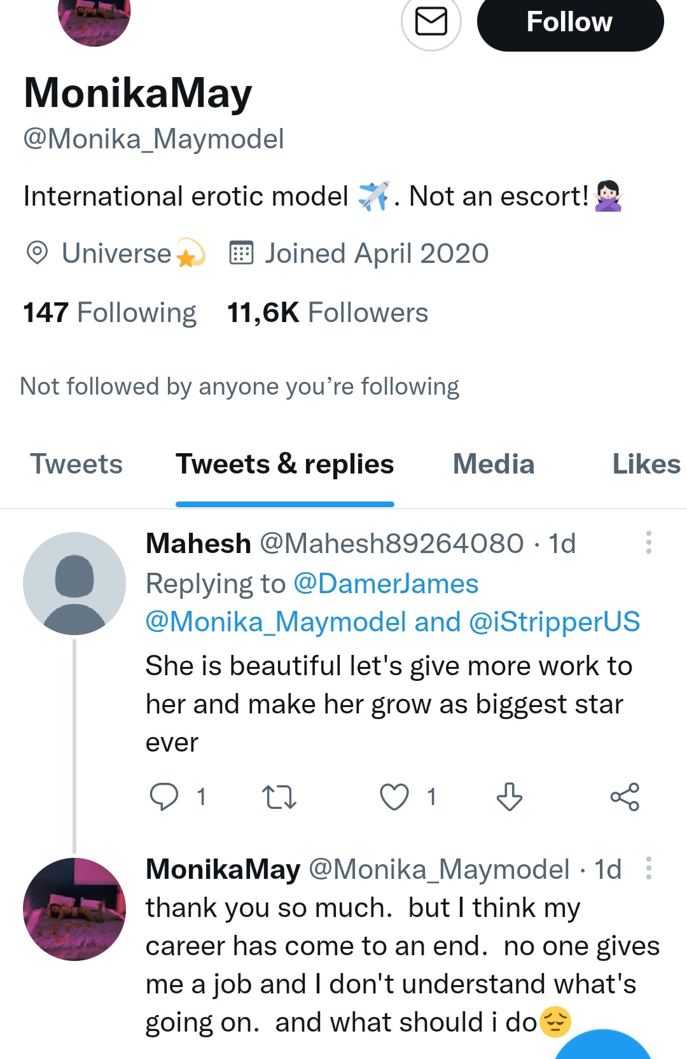Viewport: 687px width, 1059px height.
Task: Open more options on Mahesh's tweet
Action: coord(648,542)
